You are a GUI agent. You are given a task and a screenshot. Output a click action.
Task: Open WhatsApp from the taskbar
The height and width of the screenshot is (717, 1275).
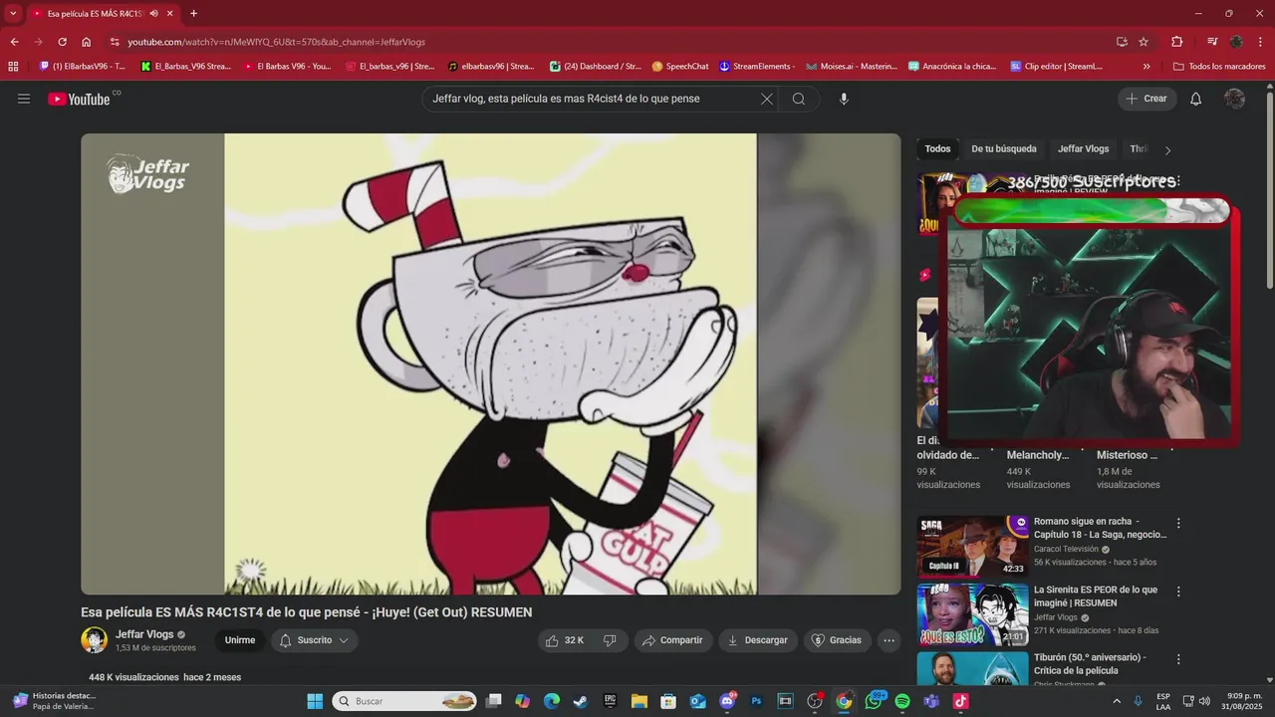874,701
